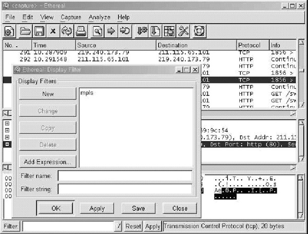Open Find packet magnifier icon
Screen dimensions: 308x234
(98, 31)
